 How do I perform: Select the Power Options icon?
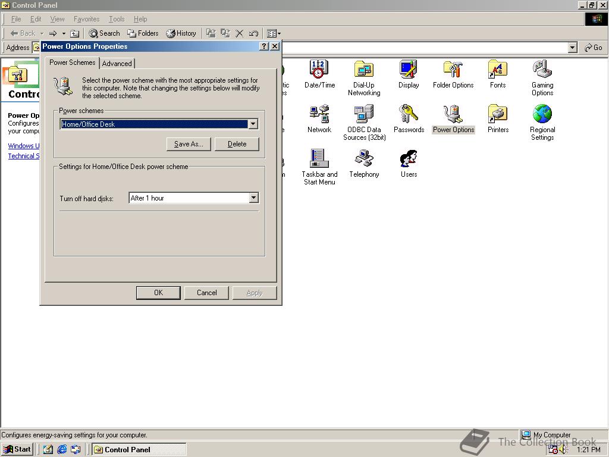[453, 119]
